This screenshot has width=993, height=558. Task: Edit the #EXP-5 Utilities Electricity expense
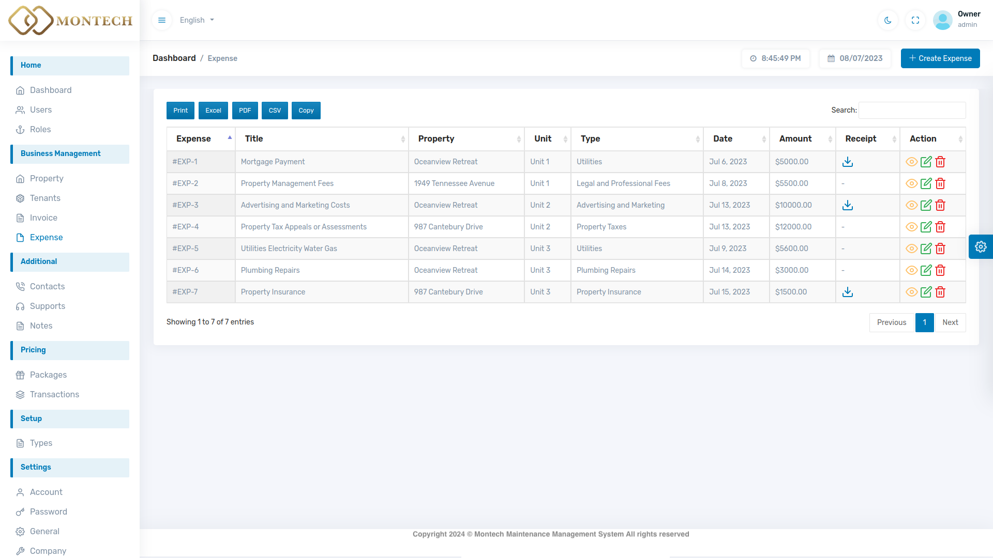coord(926,249)
